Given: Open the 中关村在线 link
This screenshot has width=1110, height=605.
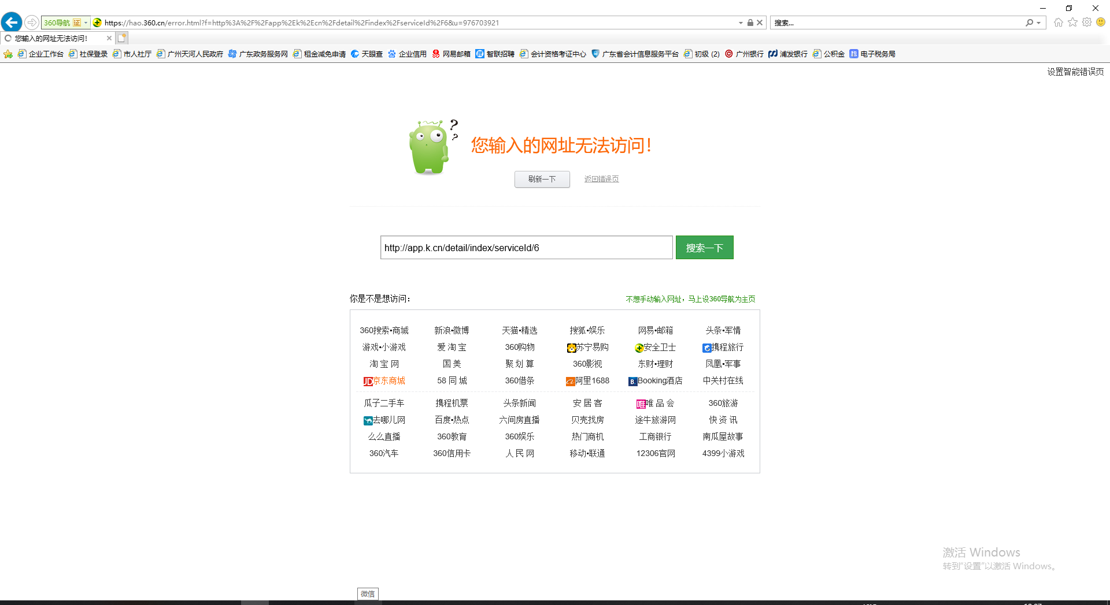Looking at the screenshot, I should point(723,380).
